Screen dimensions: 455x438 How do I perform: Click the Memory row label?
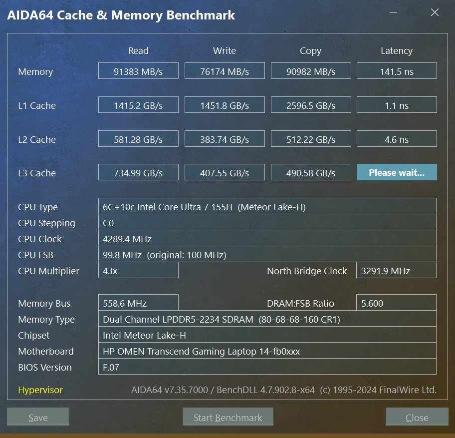35,72
